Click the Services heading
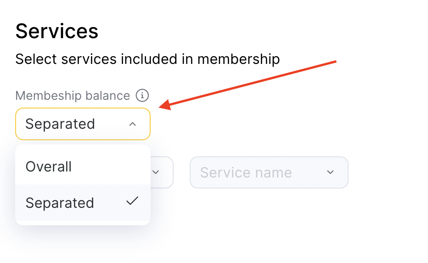Viewport: 428px width, 263px height. [57, 32]
